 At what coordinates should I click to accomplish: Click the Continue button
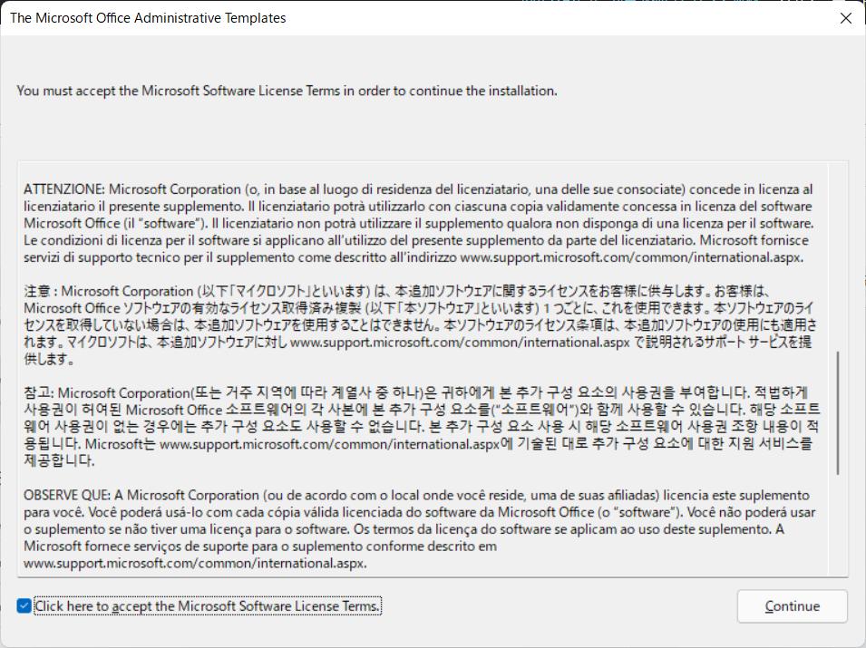792,606
